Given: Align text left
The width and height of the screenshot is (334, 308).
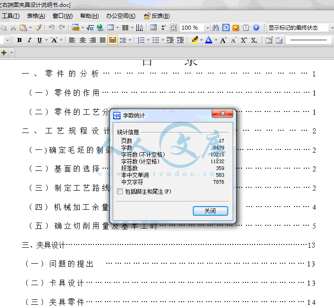Looking at the screenshot, I should (72, 40).
